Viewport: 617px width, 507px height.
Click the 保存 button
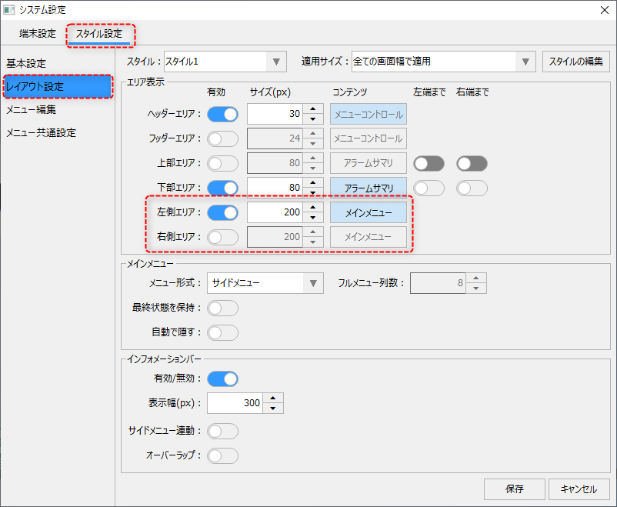(514, 489)
